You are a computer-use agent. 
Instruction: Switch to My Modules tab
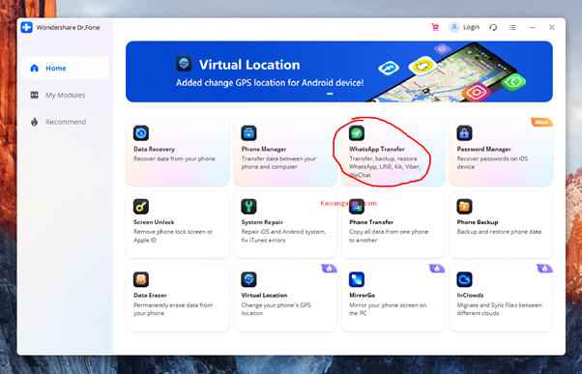coord(65,95)
